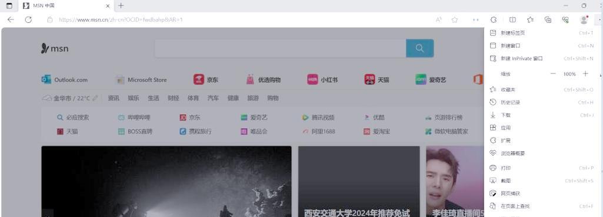603x217 pixels.
Task: Open 应用 menu entry
Action: pos(542,128)
